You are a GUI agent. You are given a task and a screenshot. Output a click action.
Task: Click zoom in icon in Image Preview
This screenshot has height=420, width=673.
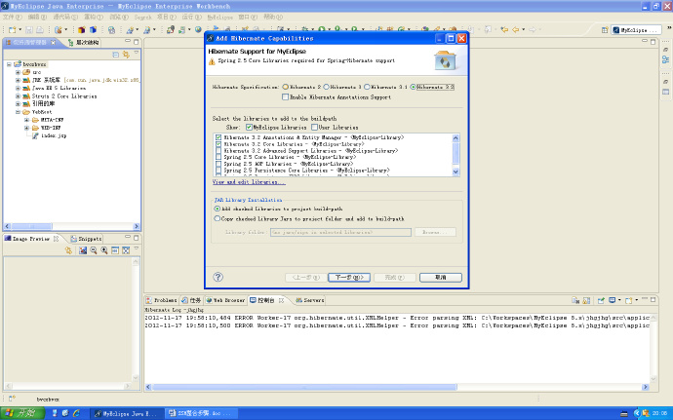point(103,250)
